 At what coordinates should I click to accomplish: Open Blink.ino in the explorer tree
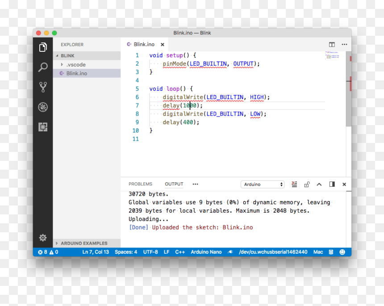87,73
